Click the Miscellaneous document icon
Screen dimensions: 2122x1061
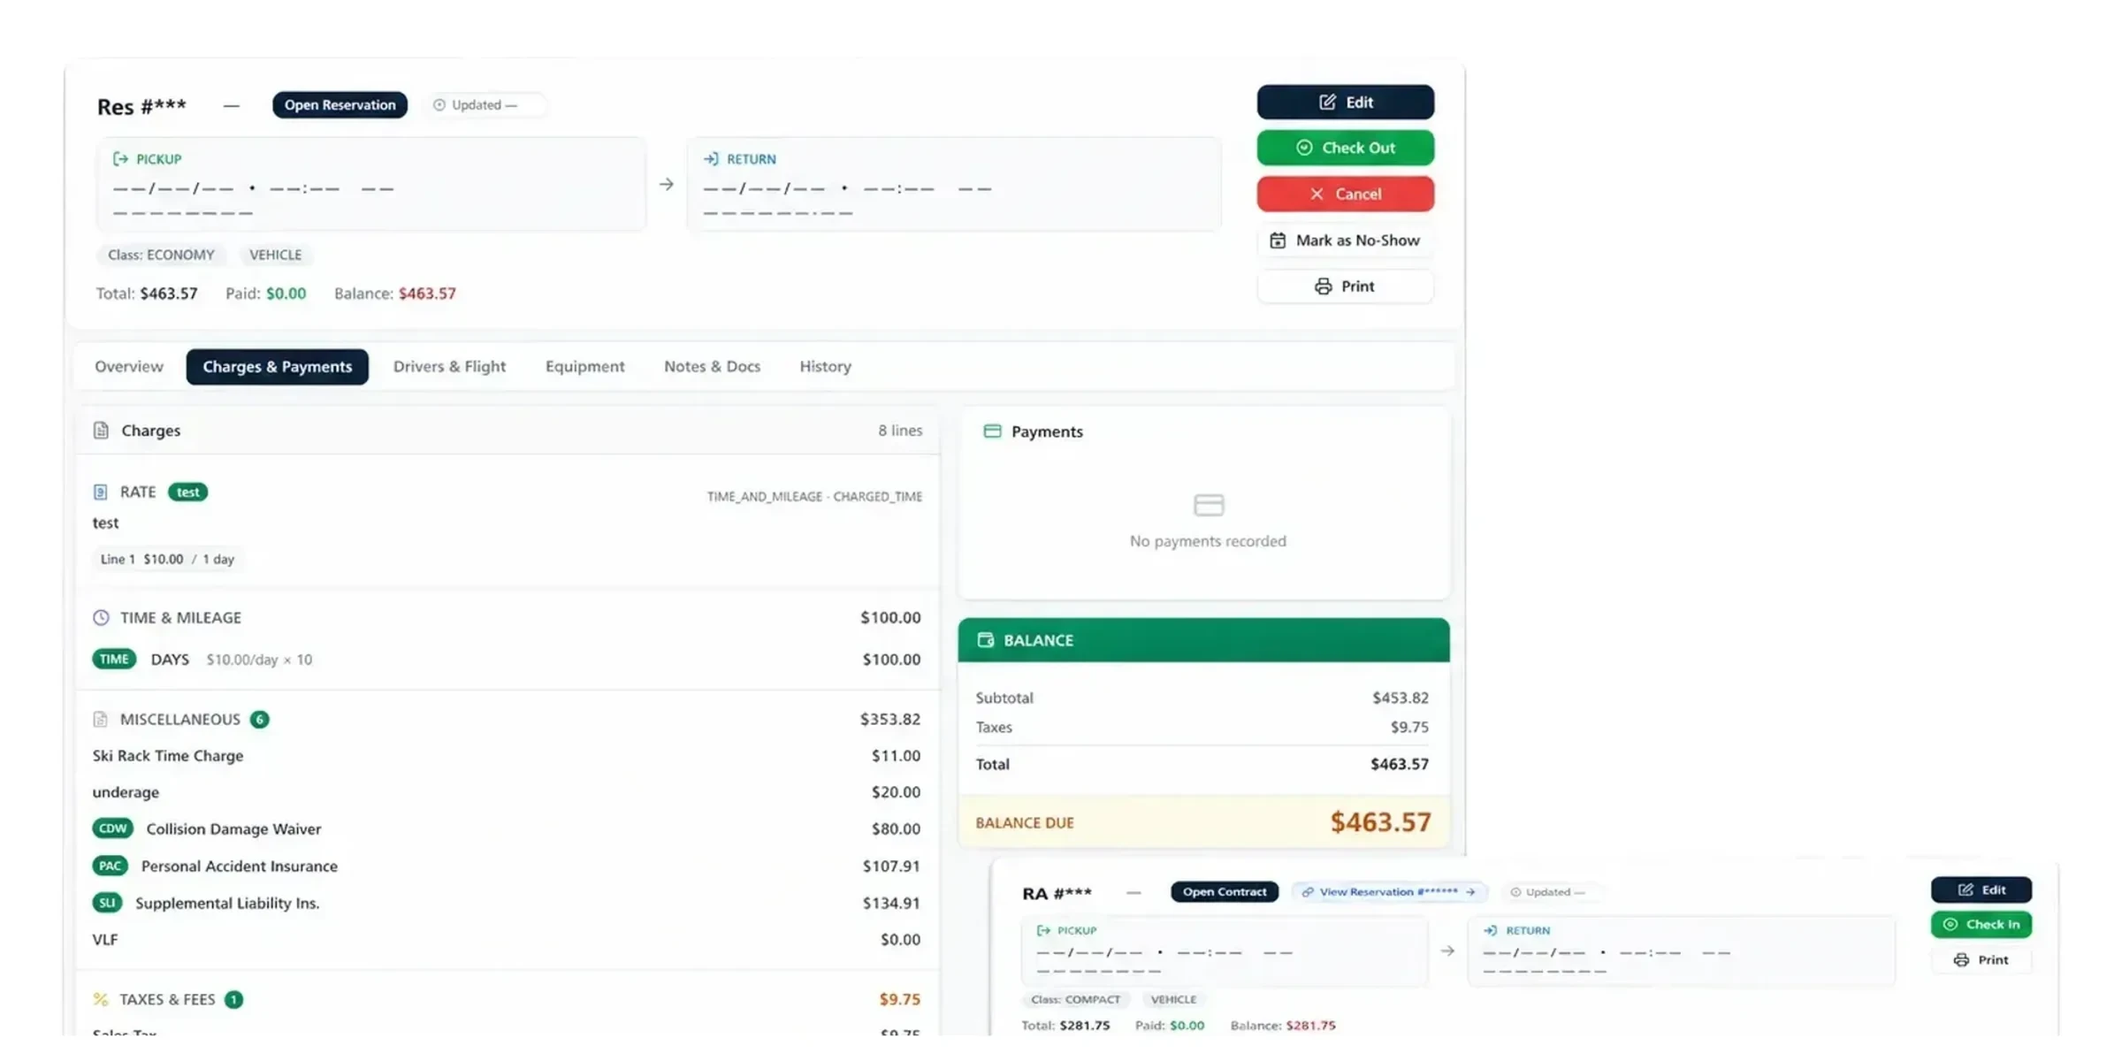tap(100, 720)
